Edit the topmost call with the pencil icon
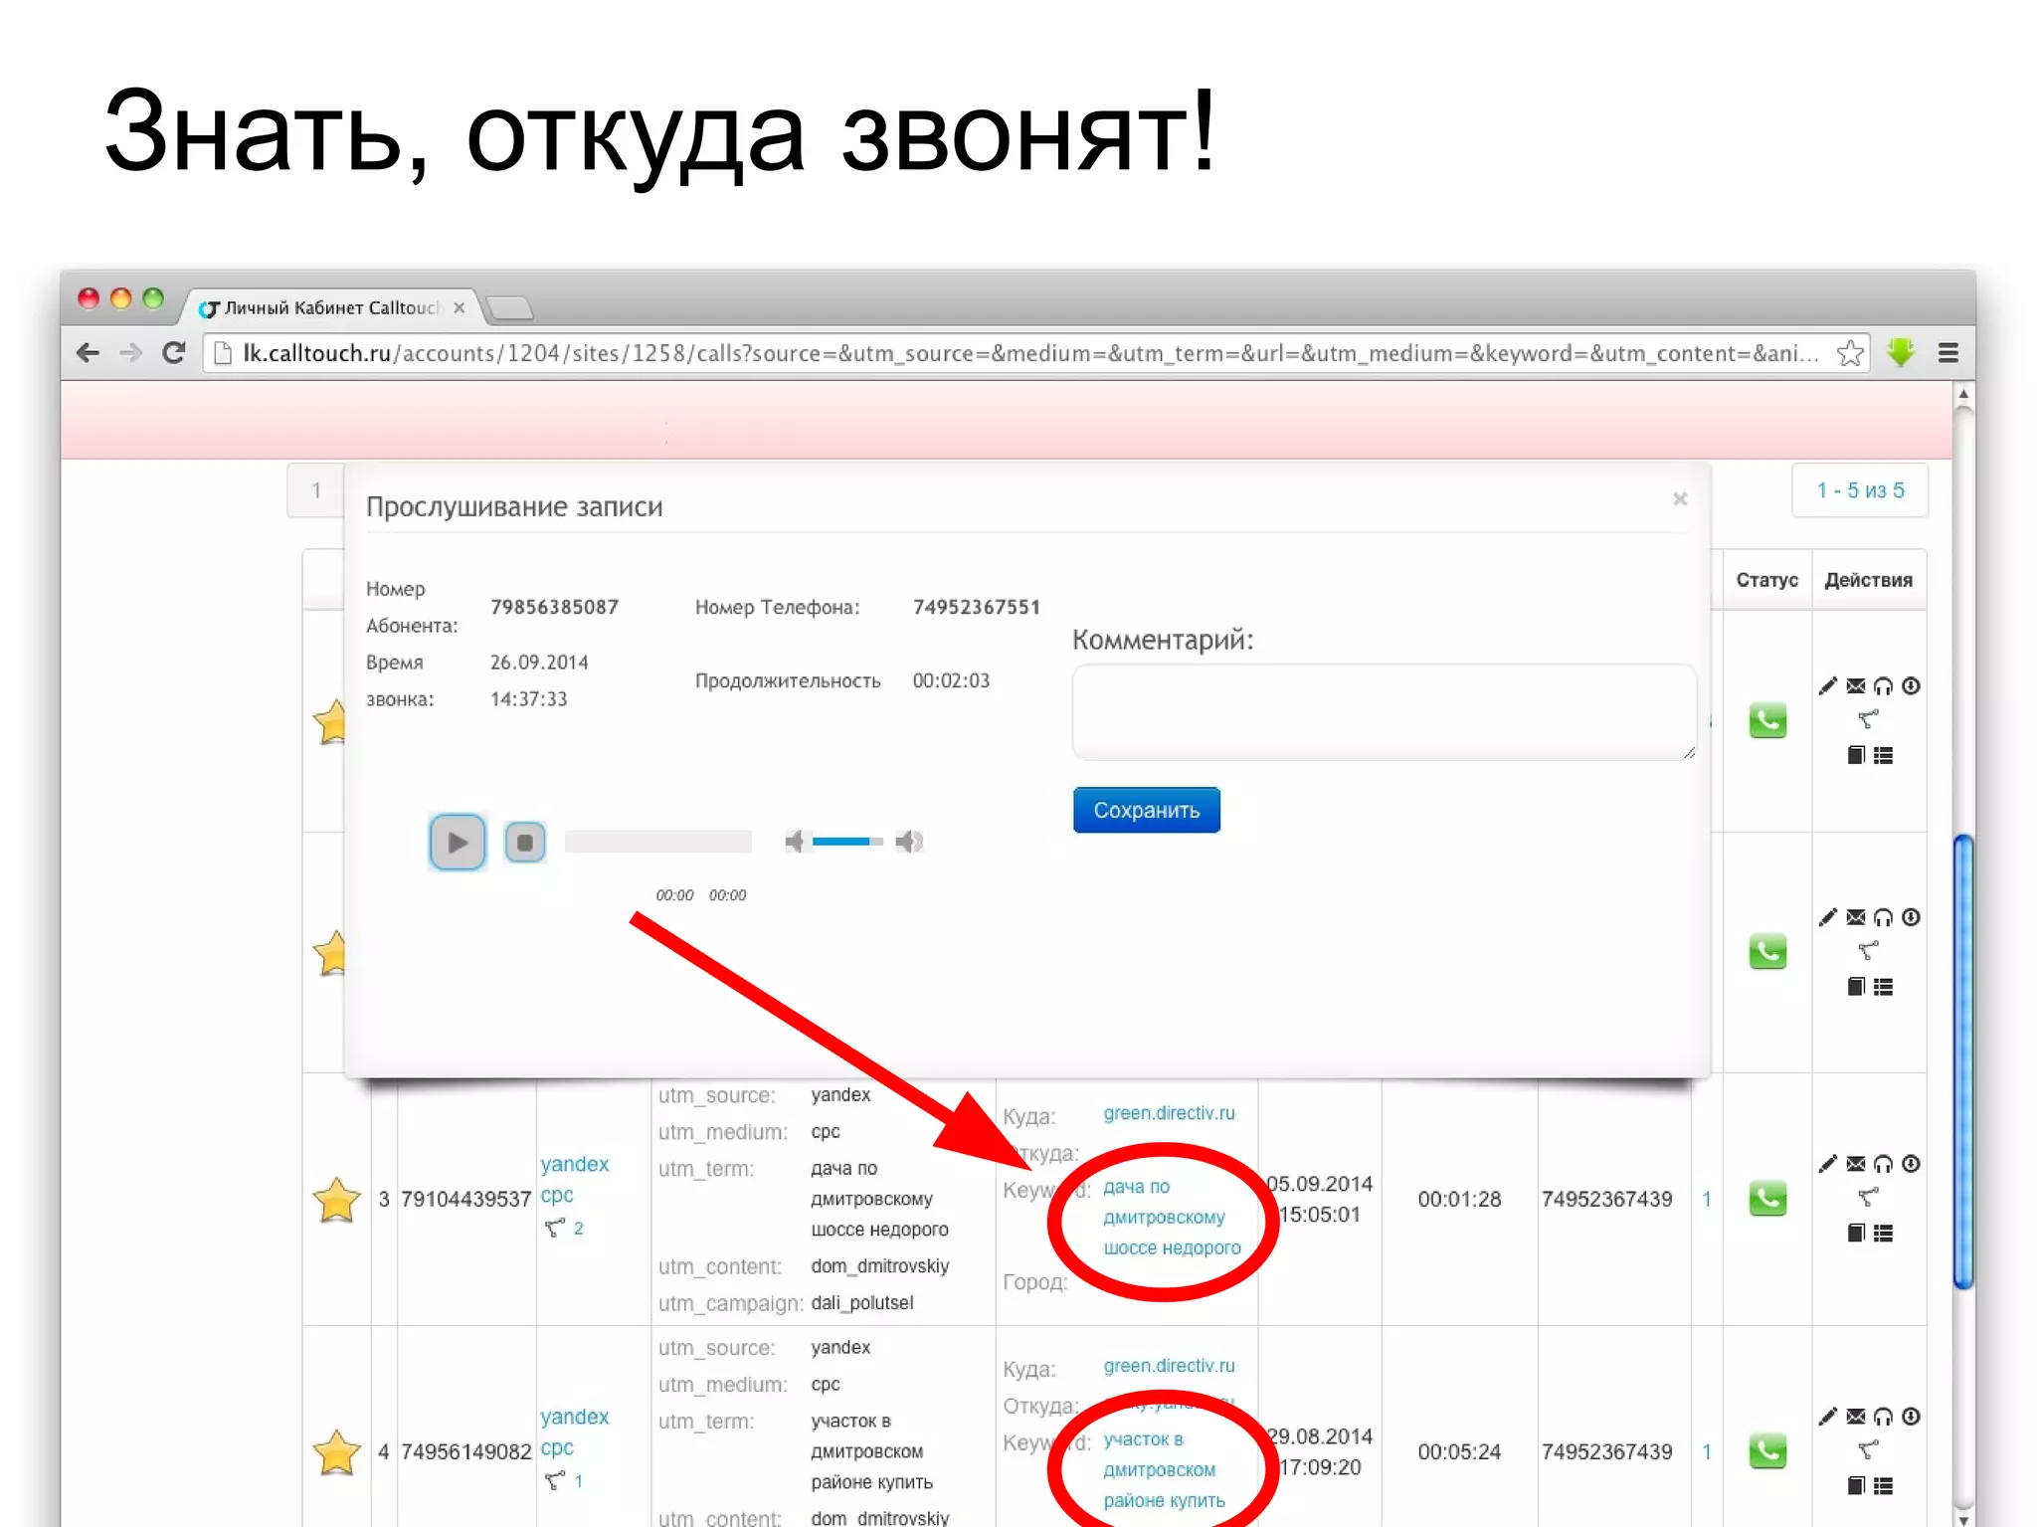This screenshot has width=2037, height=1527. (1827, 685)
